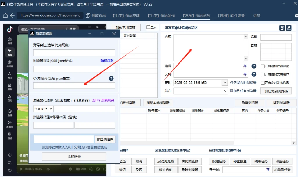
Task: Enable 开启追加艾特用户 checkbox
Action: point(262,74)
